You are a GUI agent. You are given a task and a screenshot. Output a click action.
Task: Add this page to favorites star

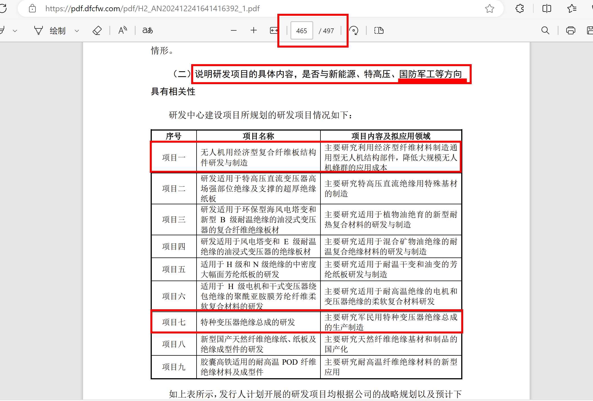490,8
